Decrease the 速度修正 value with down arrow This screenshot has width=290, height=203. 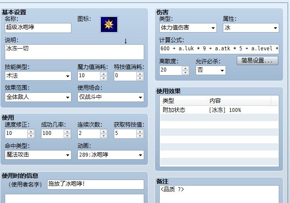pos(31,136)
